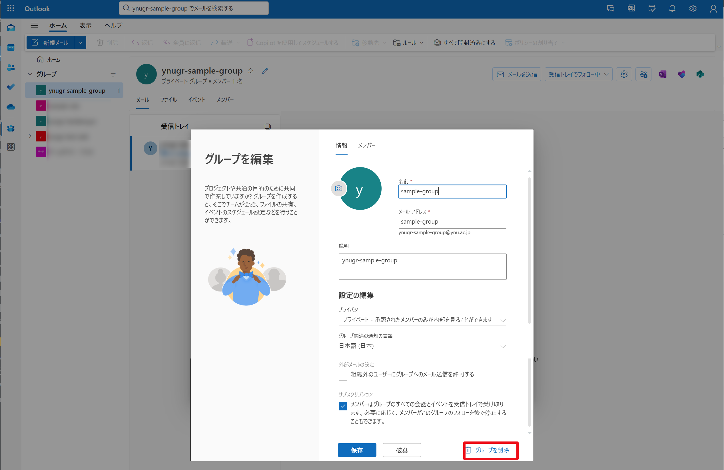Open To Do from the left sidebar
Screen dimensions: 724x470
tap(11, 87)
